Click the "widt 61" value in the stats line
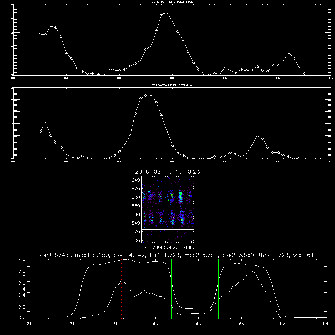The width and height of the screenshot is (335, 335). pyautogui.click(x=303, y=255)
